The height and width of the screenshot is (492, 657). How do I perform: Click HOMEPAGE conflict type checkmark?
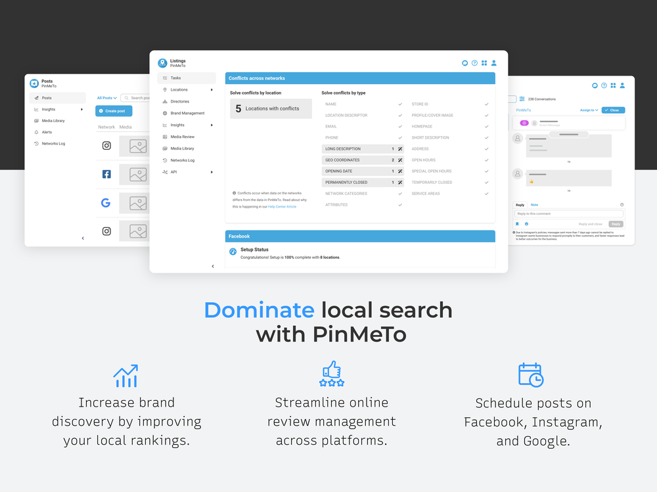click(486, 127)
